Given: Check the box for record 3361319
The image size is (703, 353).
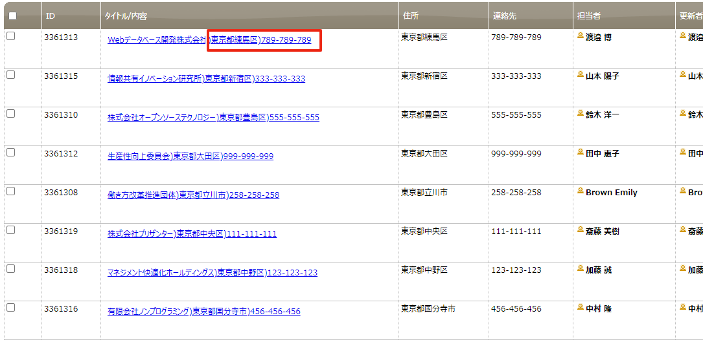Looking at the screenshot, I should [x=11, y=230].
